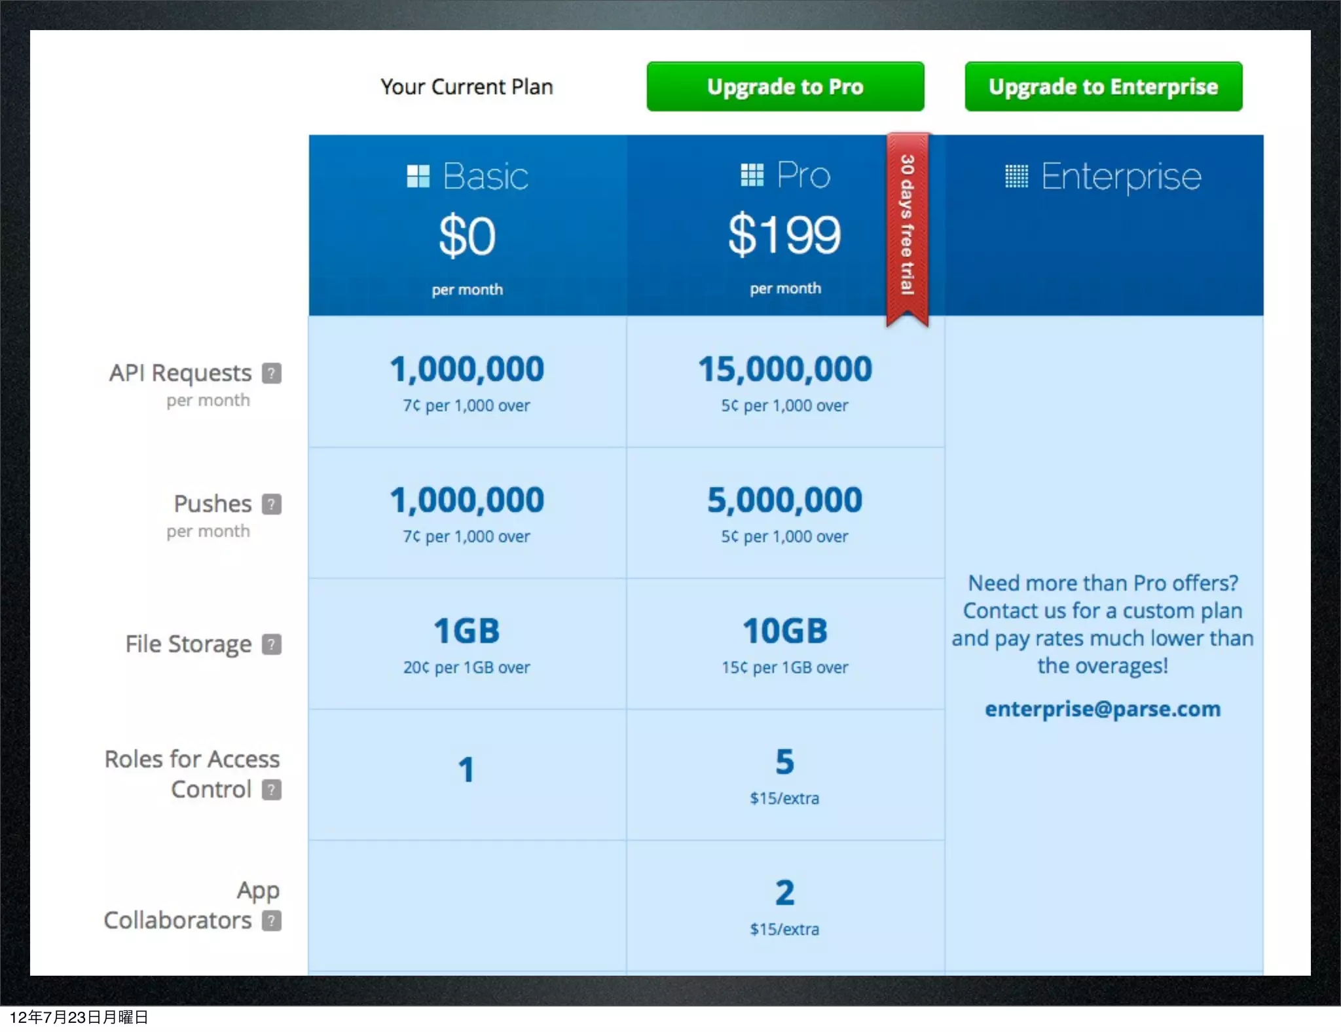
Task: Open the App Collaborators help icon
Action: (x=272, y=921)
